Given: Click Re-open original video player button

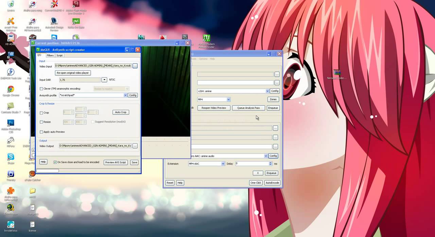Looking at the screenshot, I should coord(73,73).
